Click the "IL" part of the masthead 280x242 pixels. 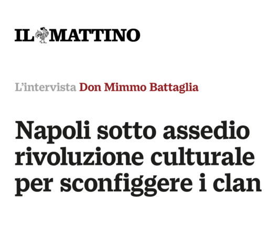pos(24,36)
